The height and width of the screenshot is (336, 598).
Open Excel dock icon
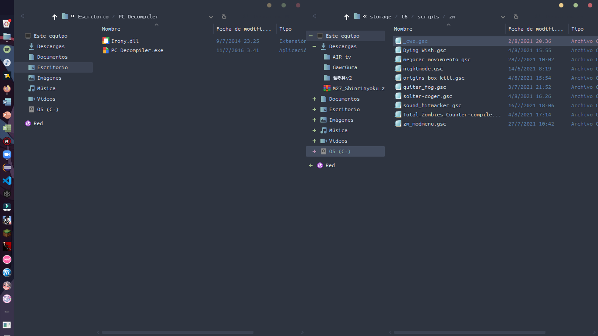tap(7, 128)
